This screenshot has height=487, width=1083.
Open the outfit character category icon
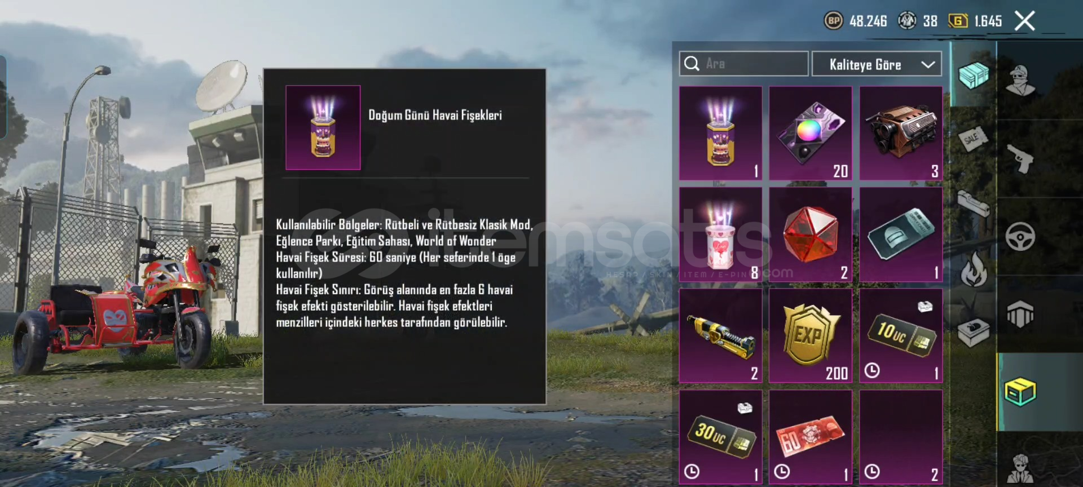[1020, 80]
